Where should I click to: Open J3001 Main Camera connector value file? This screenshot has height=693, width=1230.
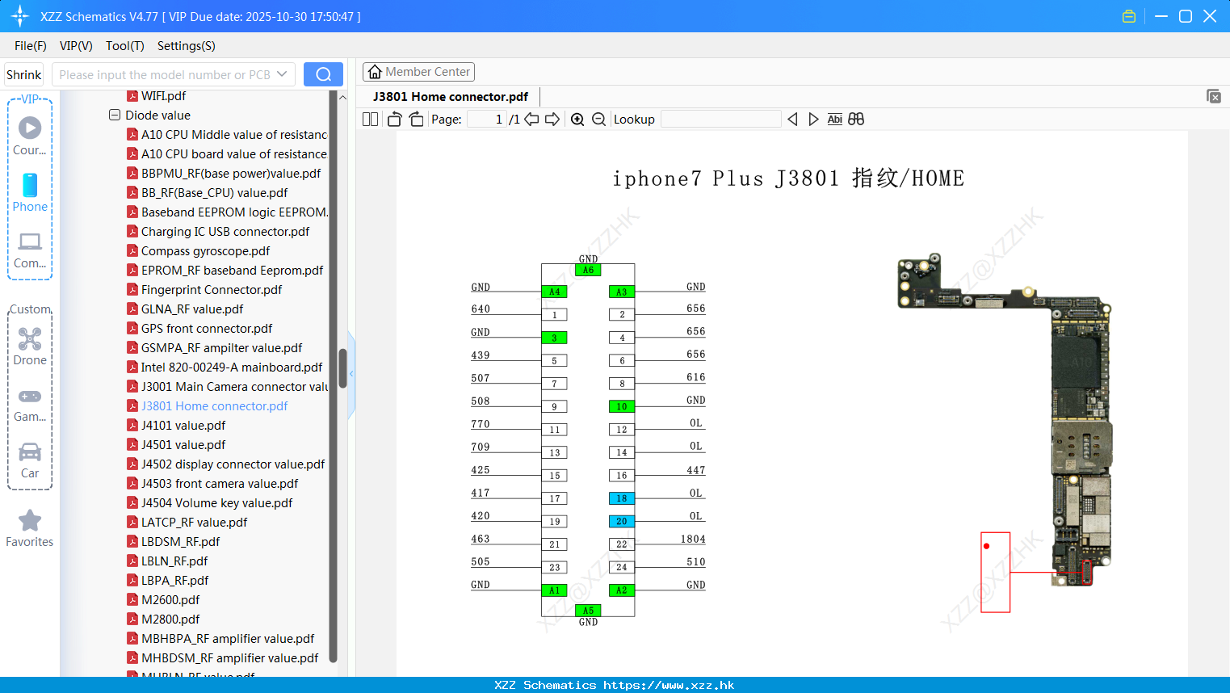[234, 386]
